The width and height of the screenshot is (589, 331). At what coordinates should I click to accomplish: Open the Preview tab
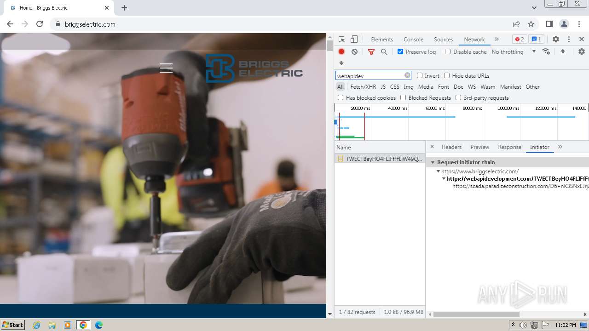479,147
